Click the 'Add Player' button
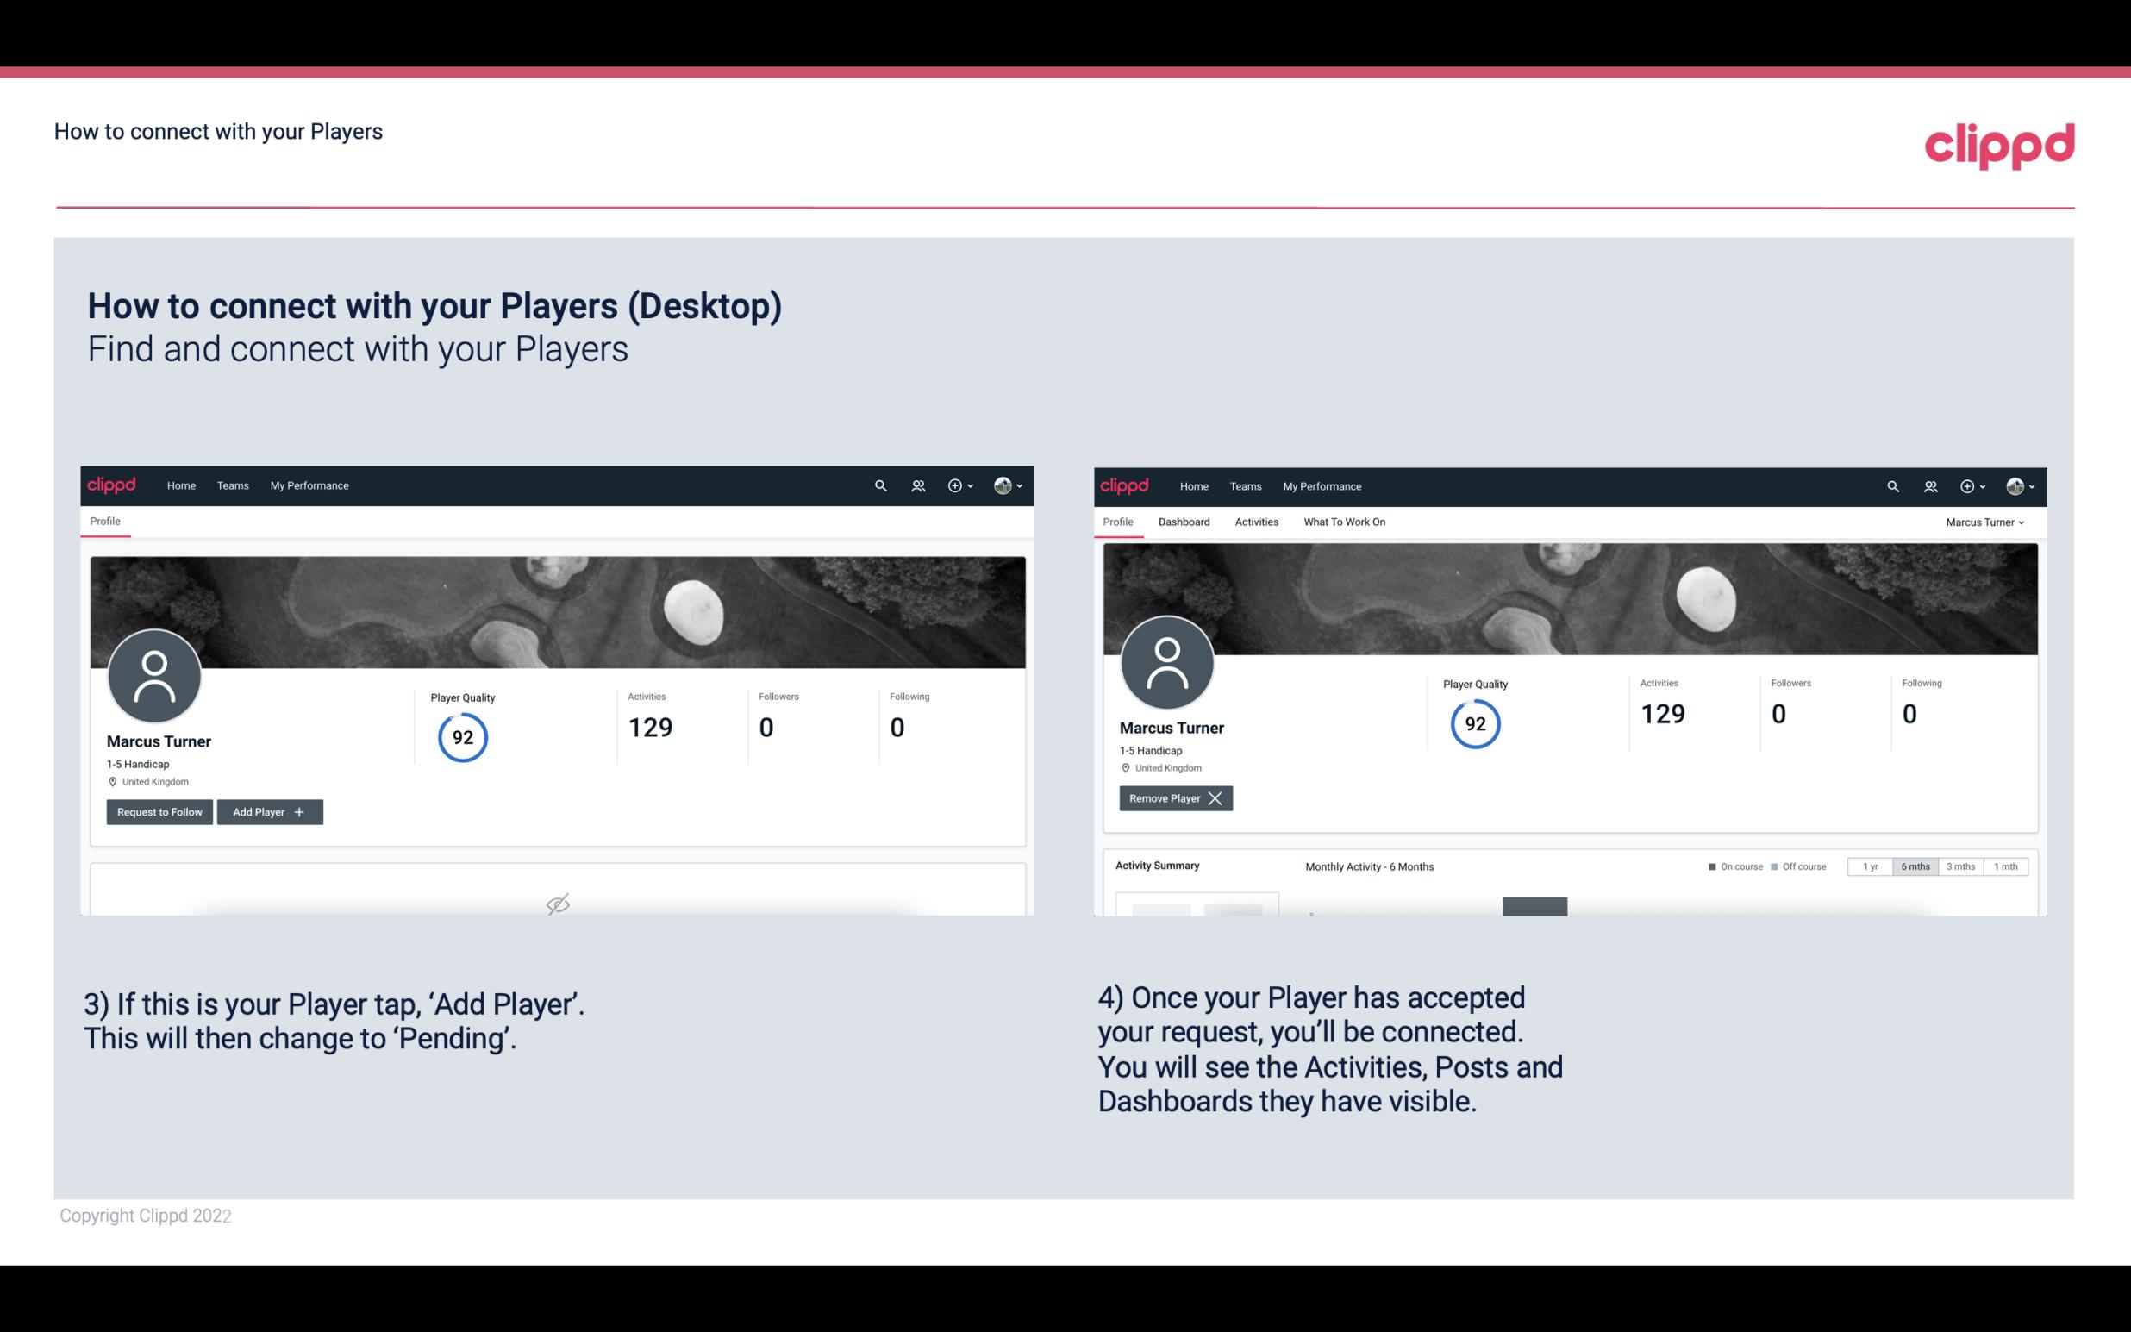Screen dimensions: 2131x1332 [268, 812]
